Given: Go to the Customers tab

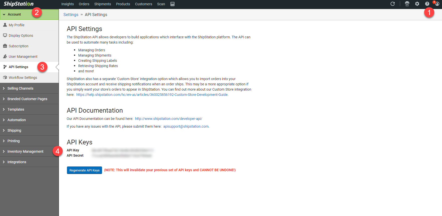Looking at the screenshot, I should tap(144, 4).
